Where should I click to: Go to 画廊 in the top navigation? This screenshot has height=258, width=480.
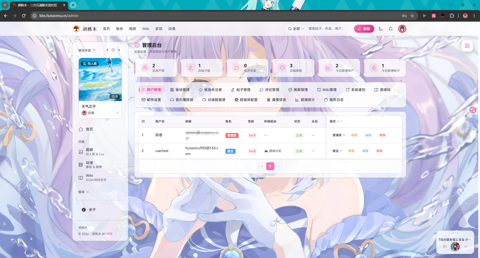point(132,29)
